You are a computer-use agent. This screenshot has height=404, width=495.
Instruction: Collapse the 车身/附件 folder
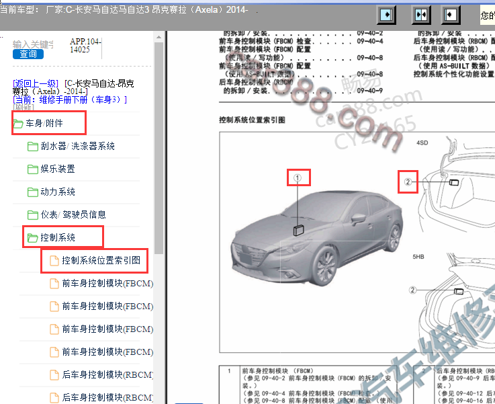[x=44, y=123]
